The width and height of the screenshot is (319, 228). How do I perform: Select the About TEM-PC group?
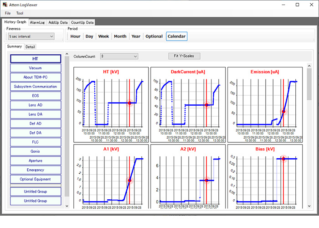(x=36, y=78)
